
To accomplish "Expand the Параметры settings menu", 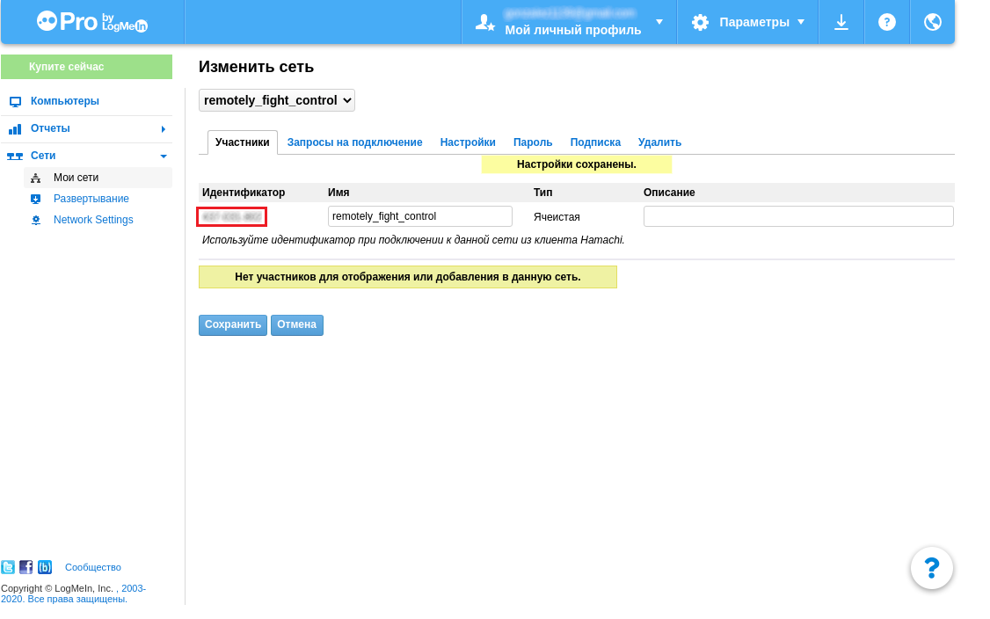I will tap(748, 22).
